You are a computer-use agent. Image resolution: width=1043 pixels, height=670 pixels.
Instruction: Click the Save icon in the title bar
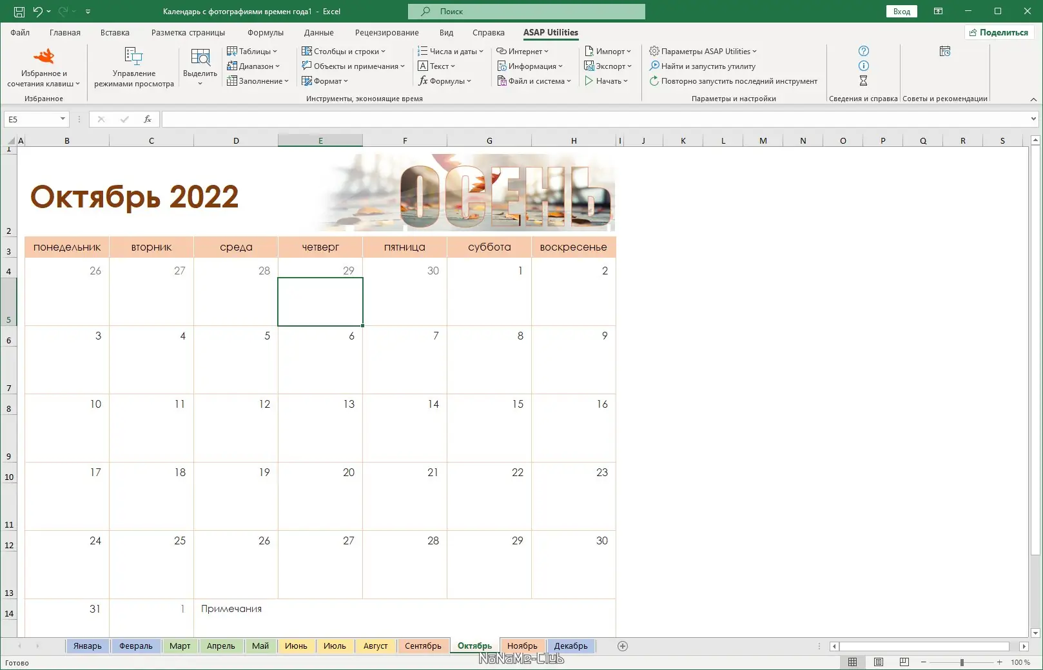[19, 12]
